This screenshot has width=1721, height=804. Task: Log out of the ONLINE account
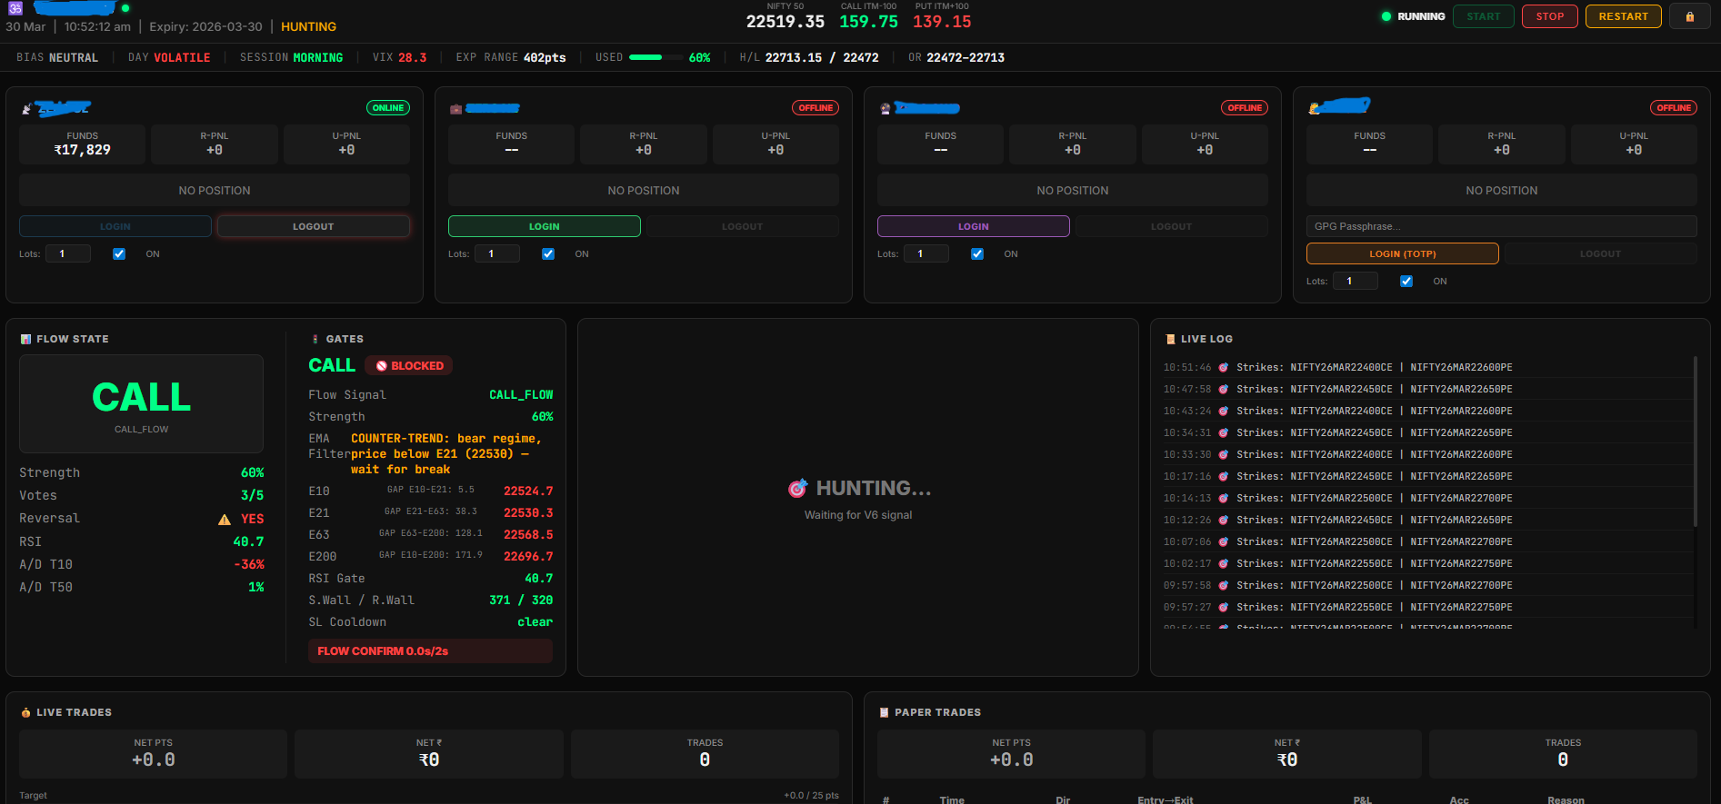pyautogui.click(x=313, y=226)
